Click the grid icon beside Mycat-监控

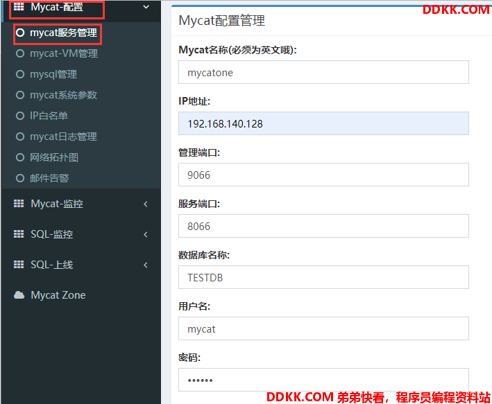[x=19, y=204]
